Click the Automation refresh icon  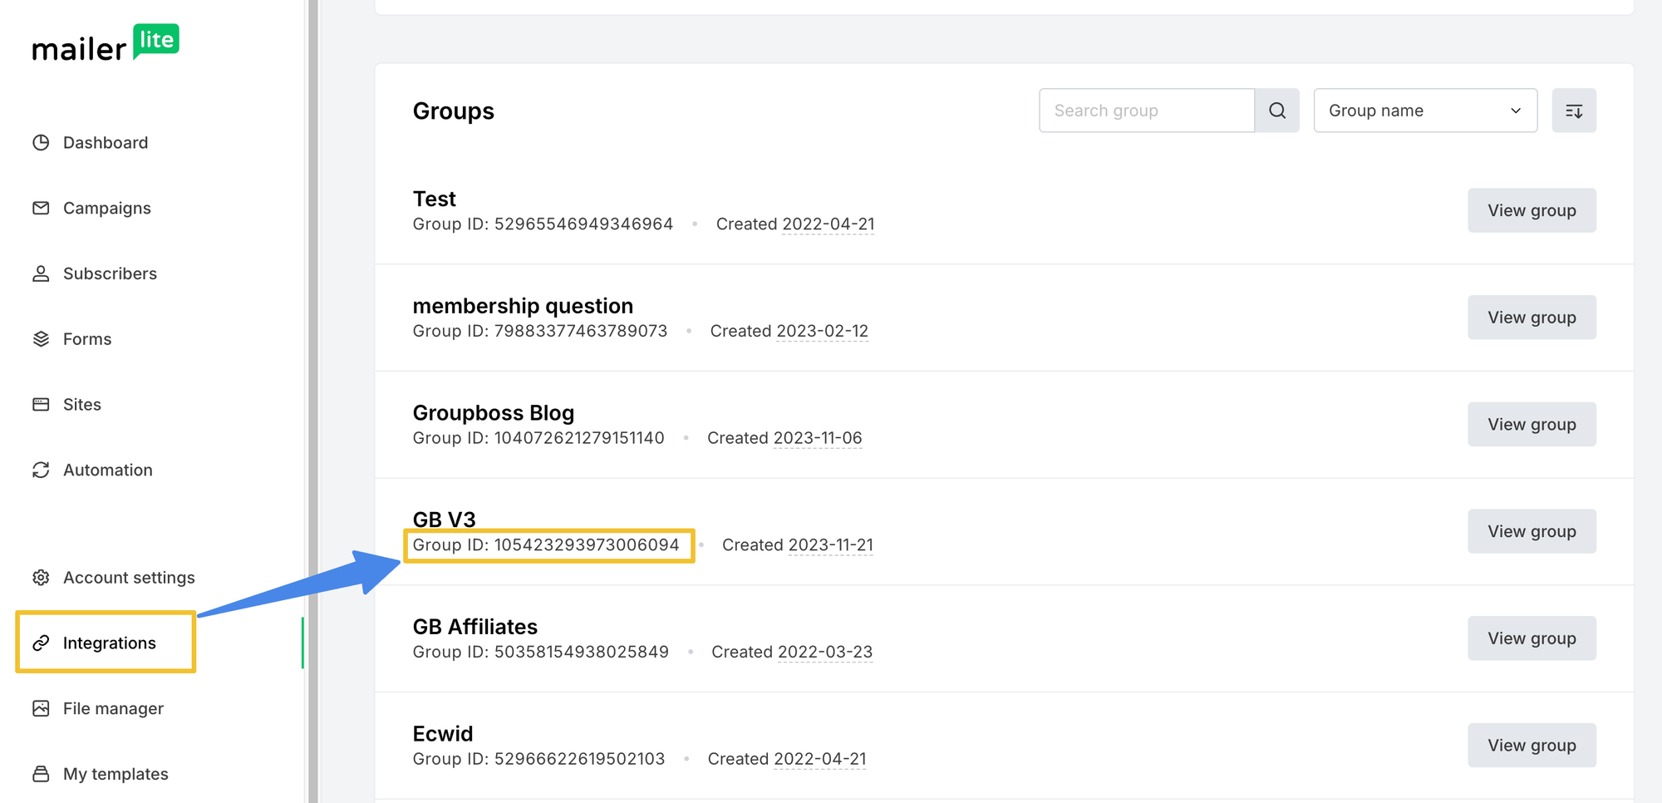[41, 470]
